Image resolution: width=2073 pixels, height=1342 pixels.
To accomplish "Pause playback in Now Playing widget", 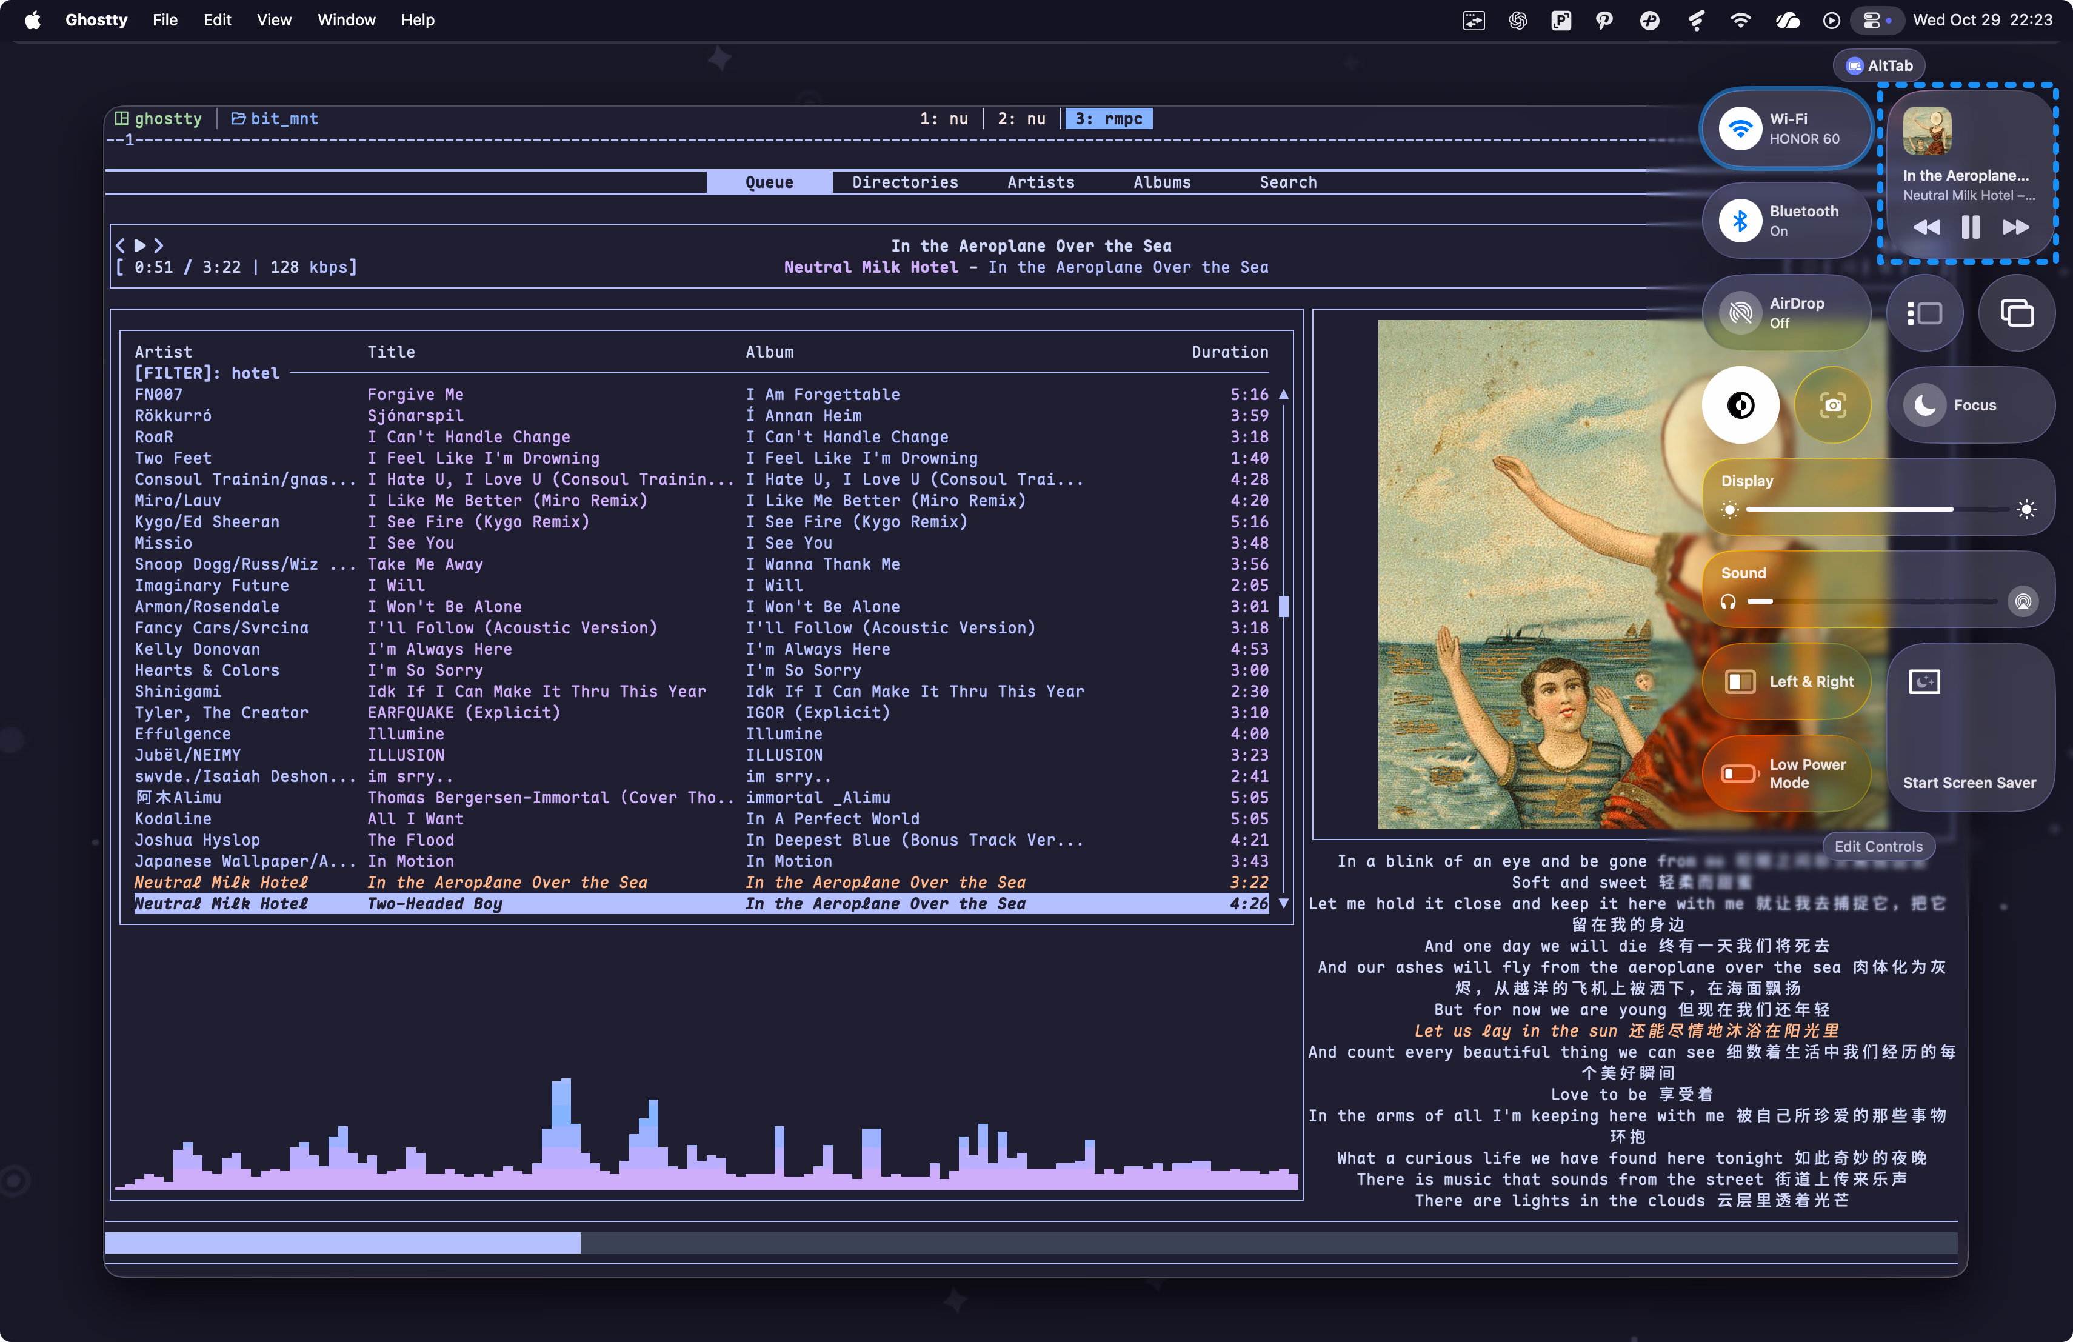I will [x=1970, y=228].
